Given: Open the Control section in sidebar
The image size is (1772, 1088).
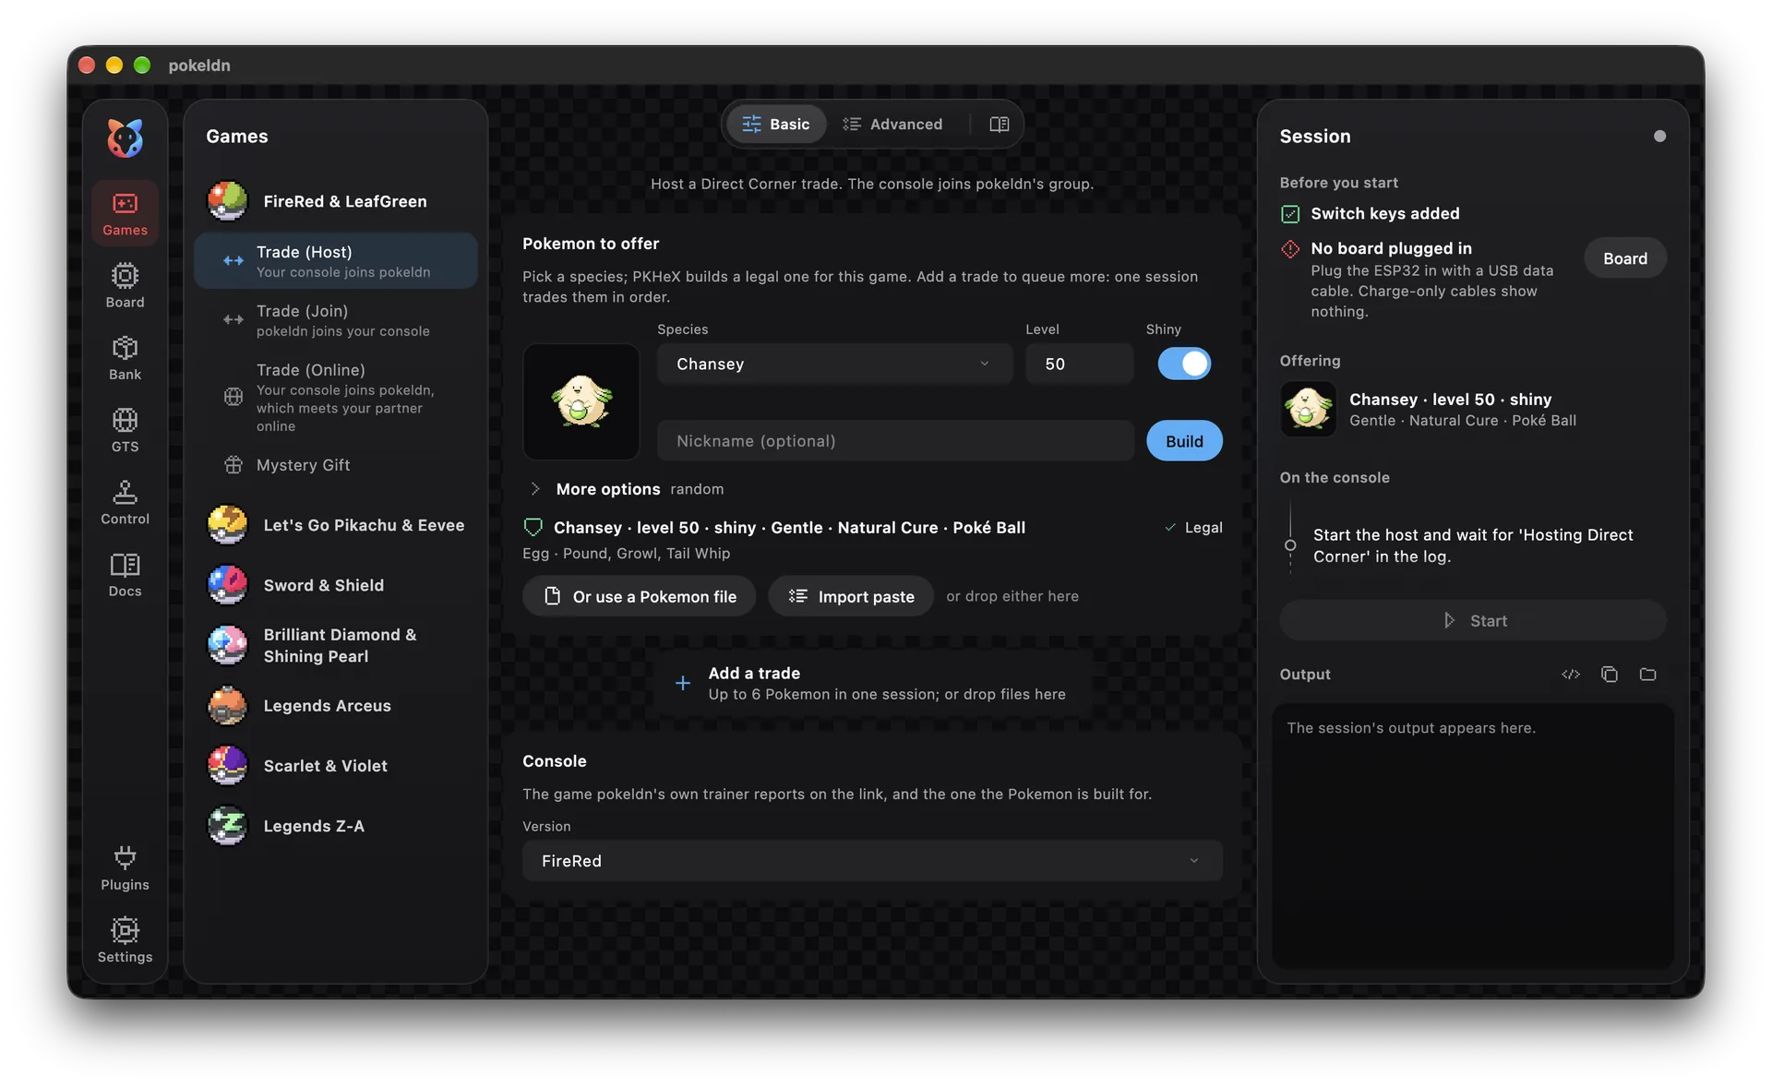Looking at the screenshot, I should pos(125,502).
